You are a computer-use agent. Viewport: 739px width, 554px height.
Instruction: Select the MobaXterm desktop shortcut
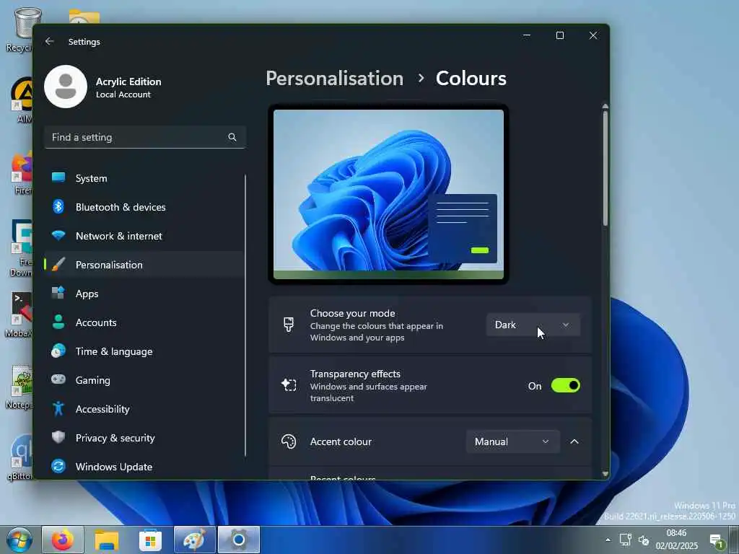tap(19, 315)
